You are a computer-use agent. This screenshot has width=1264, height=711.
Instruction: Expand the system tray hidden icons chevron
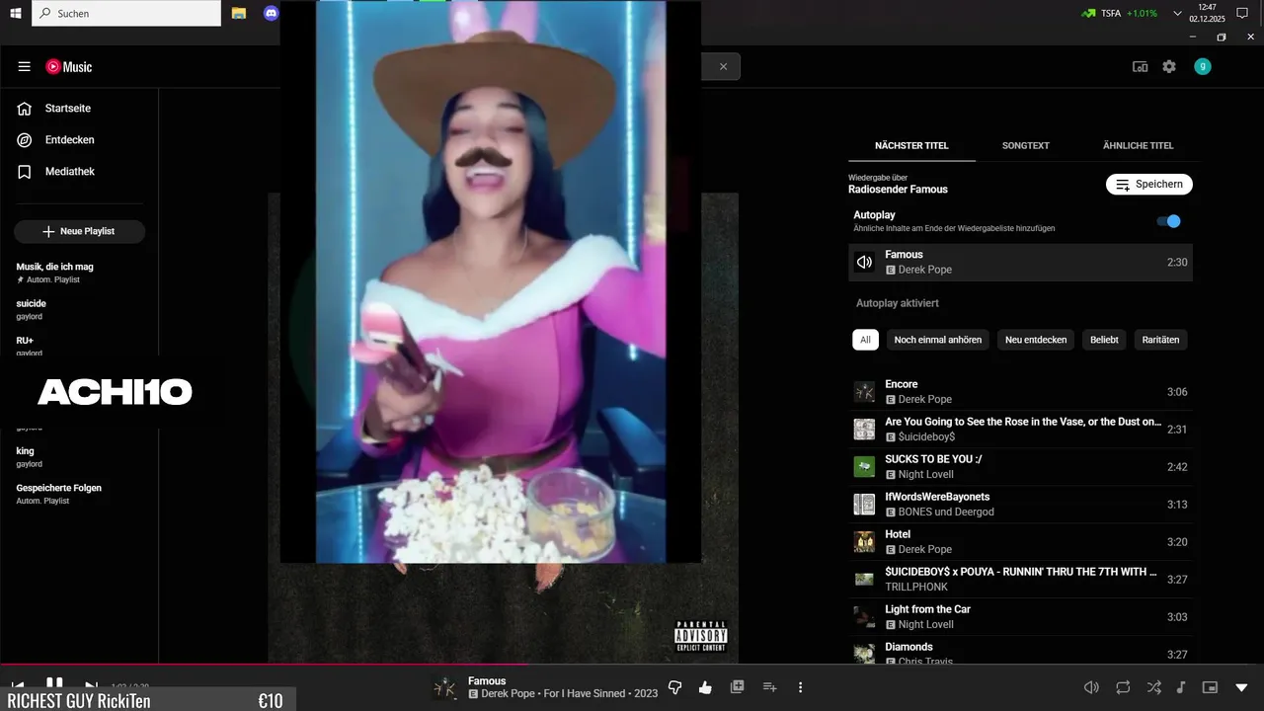1177,14
